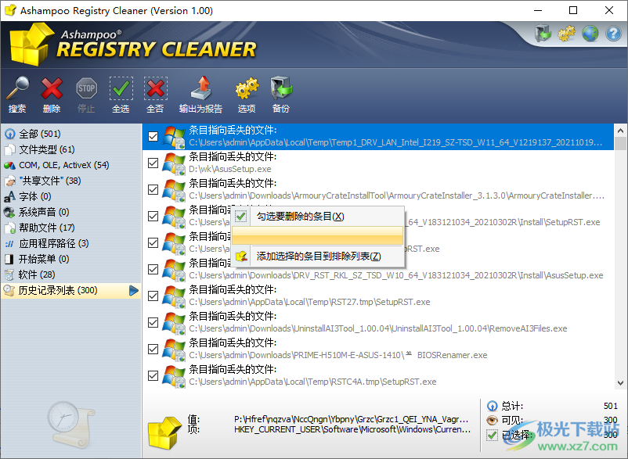Choose 添加选择的条目到排除列表(Z) menu entry
This screenshot has height=459, width=628.
(318, 256)
